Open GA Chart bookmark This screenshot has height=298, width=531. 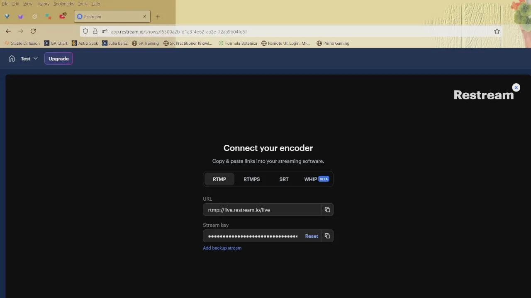tap(56, 43)
